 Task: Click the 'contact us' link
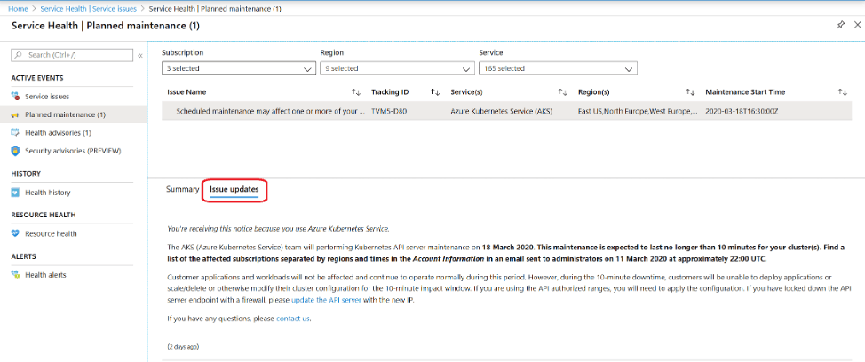(x=293, y=319)
